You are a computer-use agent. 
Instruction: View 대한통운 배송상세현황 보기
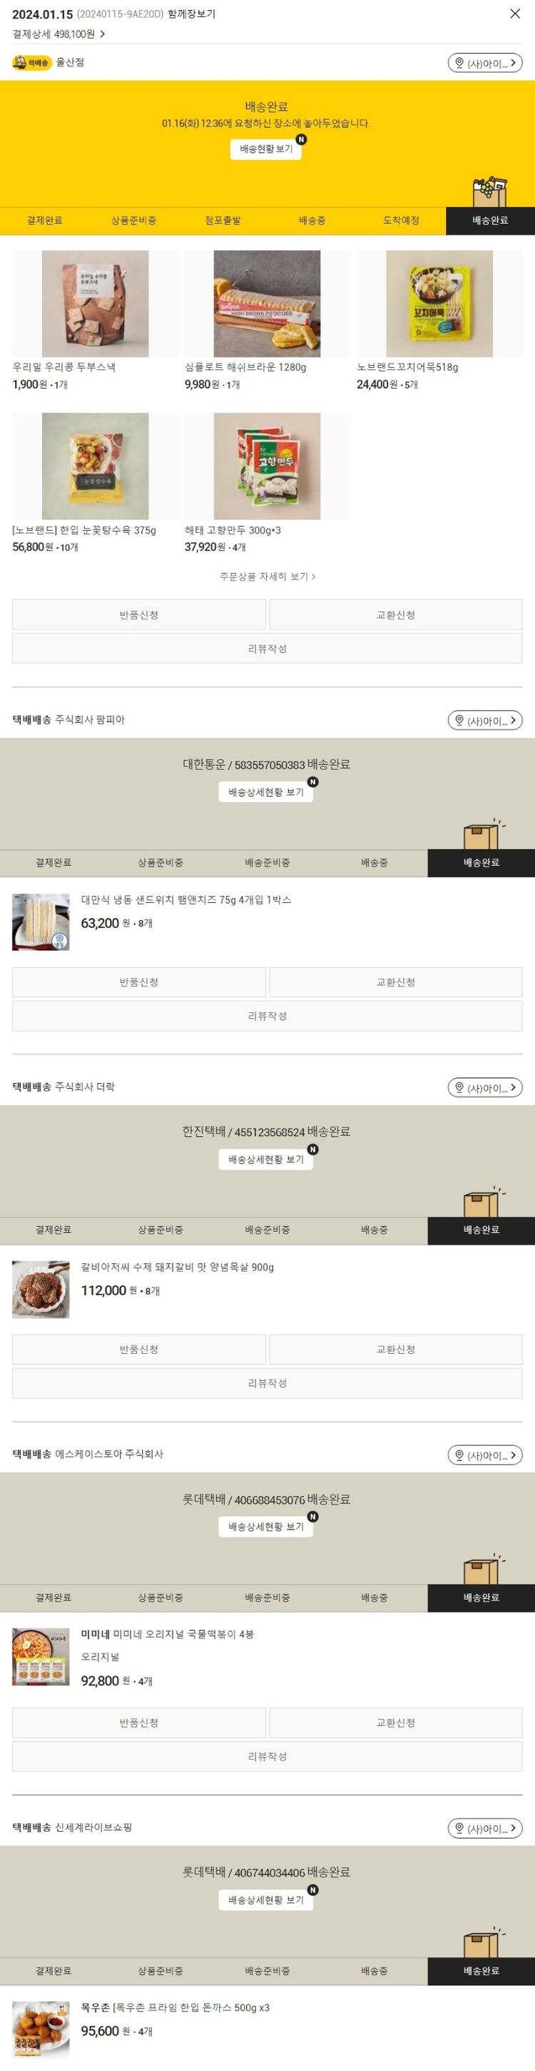pos(266,792)
